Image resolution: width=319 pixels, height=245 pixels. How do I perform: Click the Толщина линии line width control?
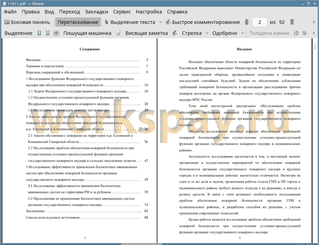(x=269, y=33)
